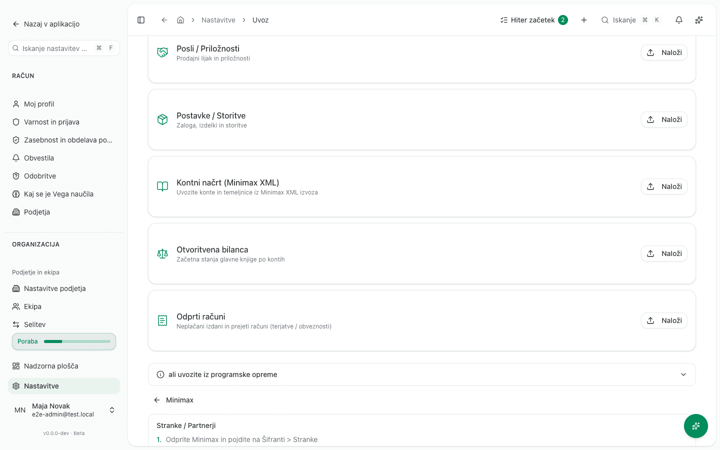Go back from the Minimax instructions
720x450 pixels.
[x=173, y=400]
